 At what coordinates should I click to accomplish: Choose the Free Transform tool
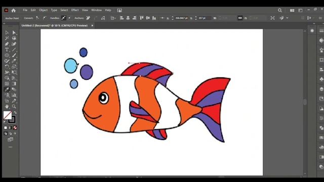[14, 72]
